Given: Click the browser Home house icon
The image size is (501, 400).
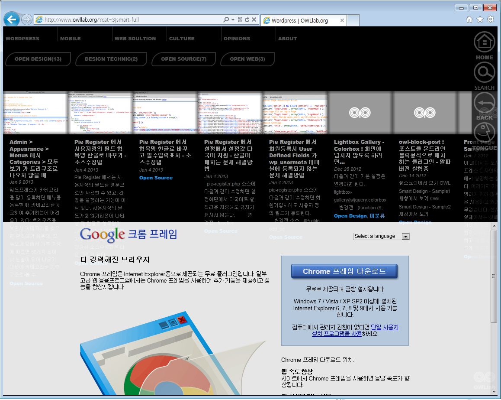Looking at the screenshot, I should [469, 20].
